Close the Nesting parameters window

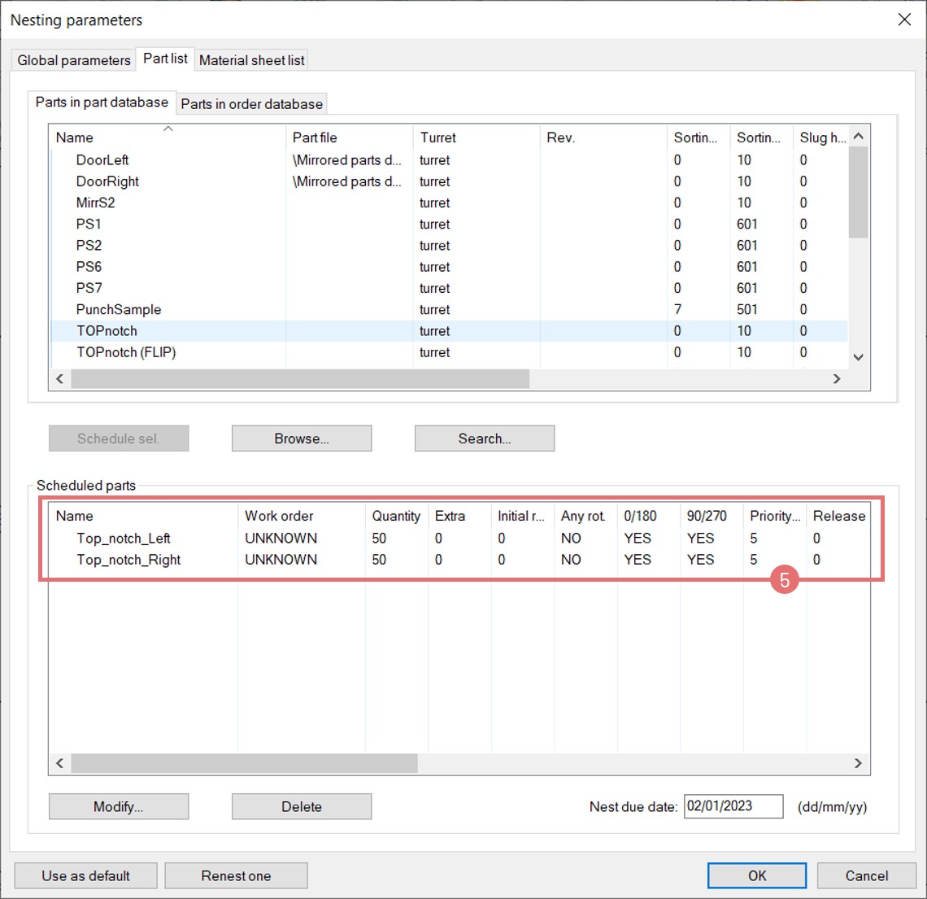(x=904, y=20)
